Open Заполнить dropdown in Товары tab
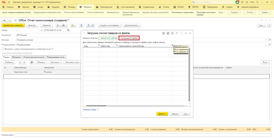This screenshot has width=274, height=138. click(55, 62)
